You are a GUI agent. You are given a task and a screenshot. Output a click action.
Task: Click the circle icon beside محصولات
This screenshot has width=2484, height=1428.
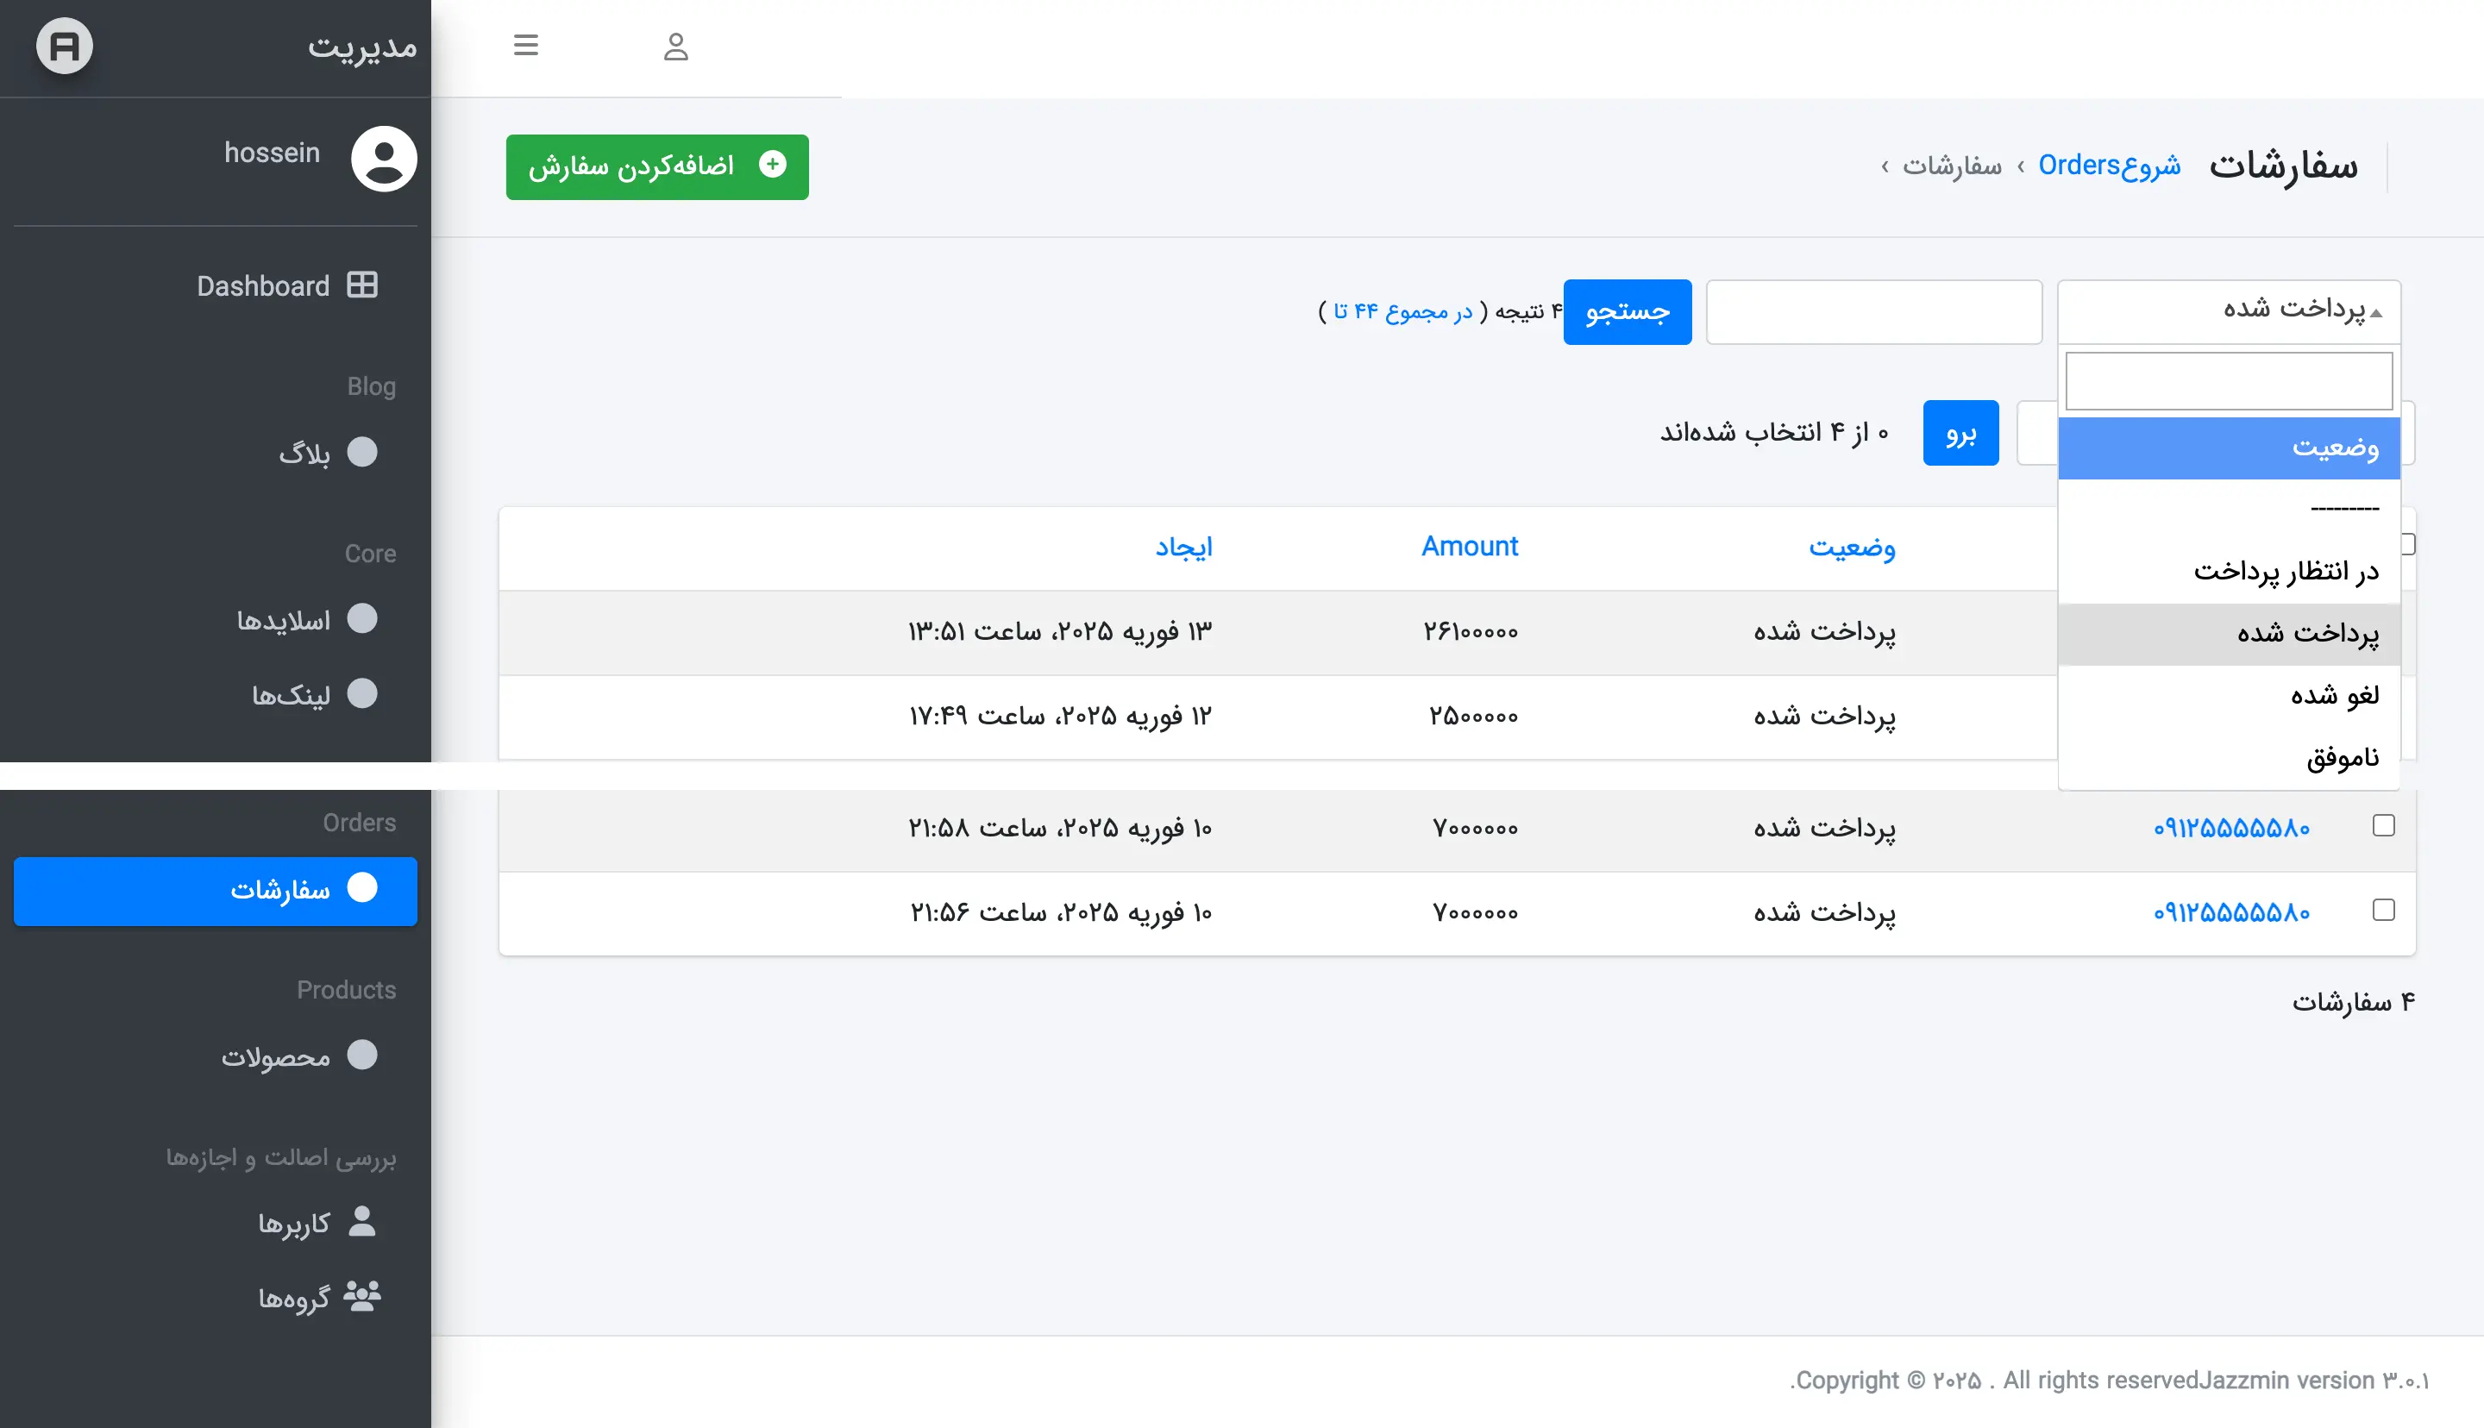(x=362, y=1055)
